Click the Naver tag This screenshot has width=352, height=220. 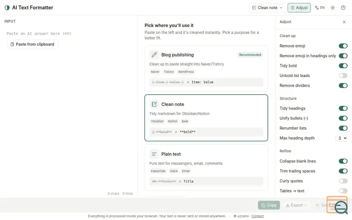tap(155, 72)
